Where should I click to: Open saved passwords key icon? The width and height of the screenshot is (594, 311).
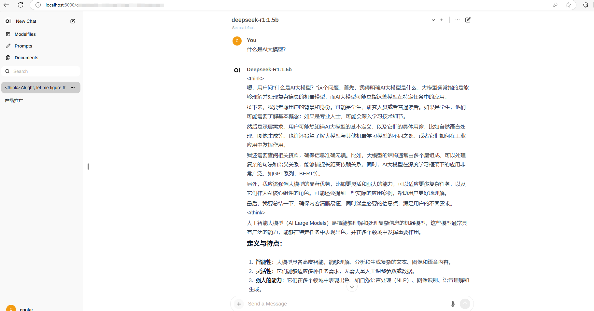555,5
